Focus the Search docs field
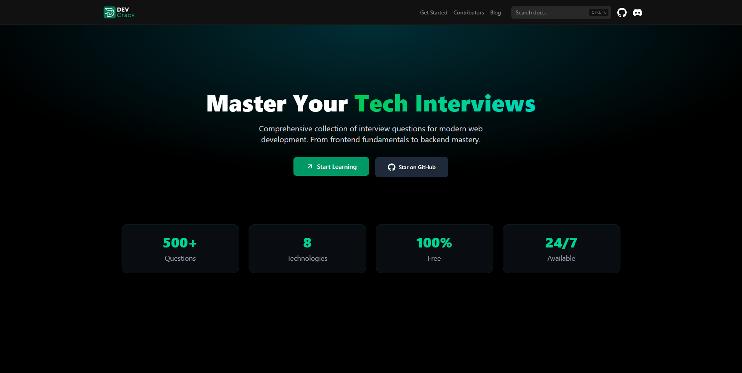This screenshot has width=742, height=373. 549,12
